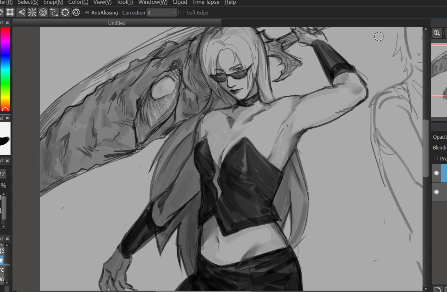The image size is (447, 292).
Task: Toggle the AntiAliasing checkbox
Action: (87, 13)
